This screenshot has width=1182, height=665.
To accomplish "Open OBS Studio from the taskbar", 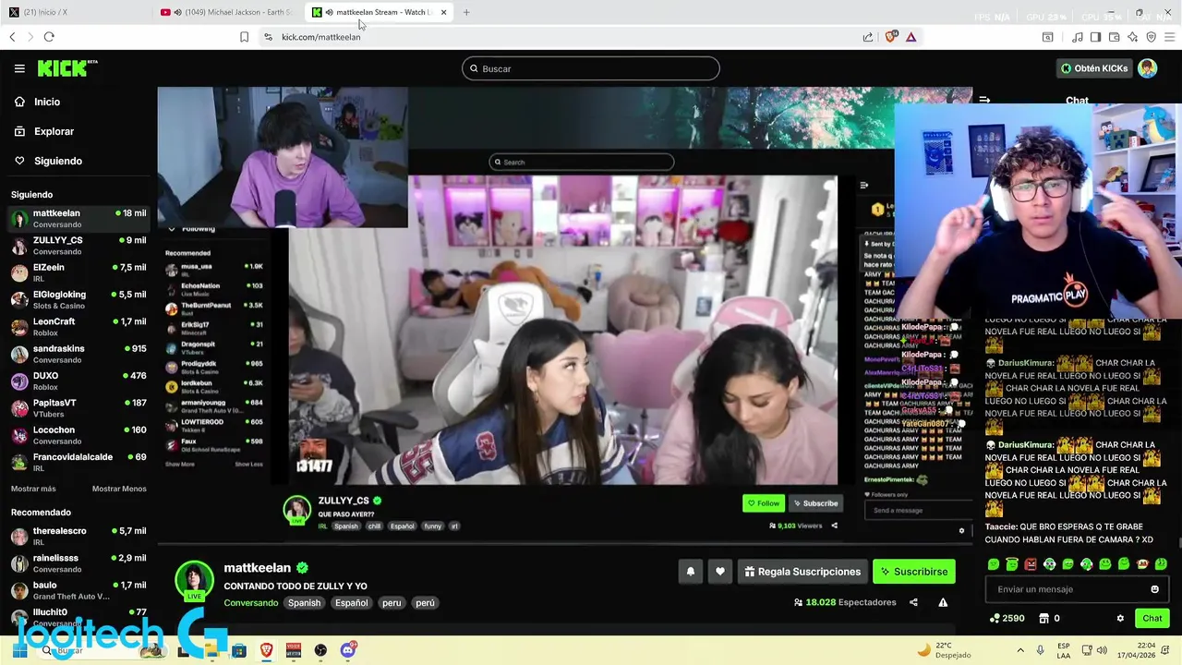I will coord(320,650).
